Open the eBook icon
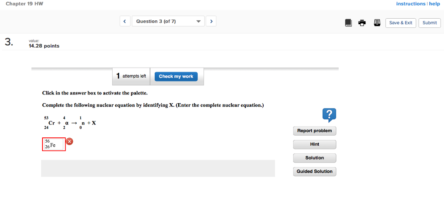The height and width of the screenshot is (215, 444). click(348, 23)
